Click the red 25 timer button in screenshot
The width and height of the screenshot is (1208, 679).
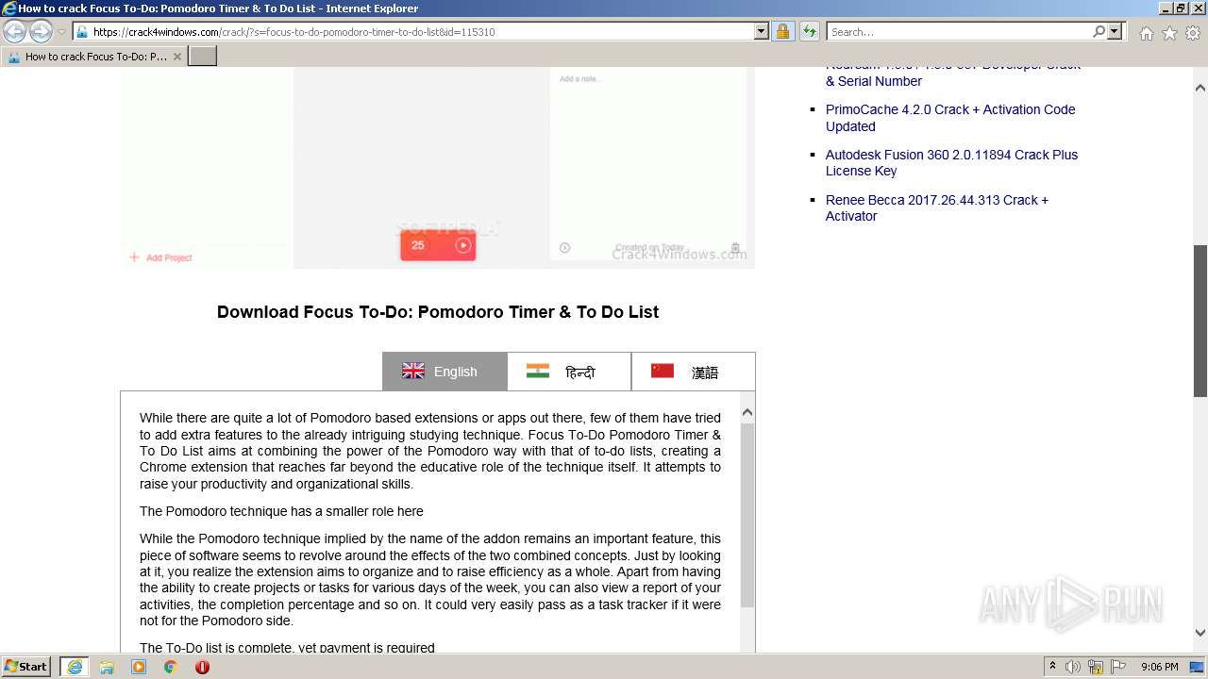[438, 245]
